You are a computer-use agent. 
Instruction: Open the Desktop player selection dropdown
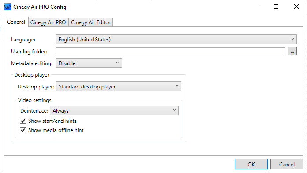[119, 86]
